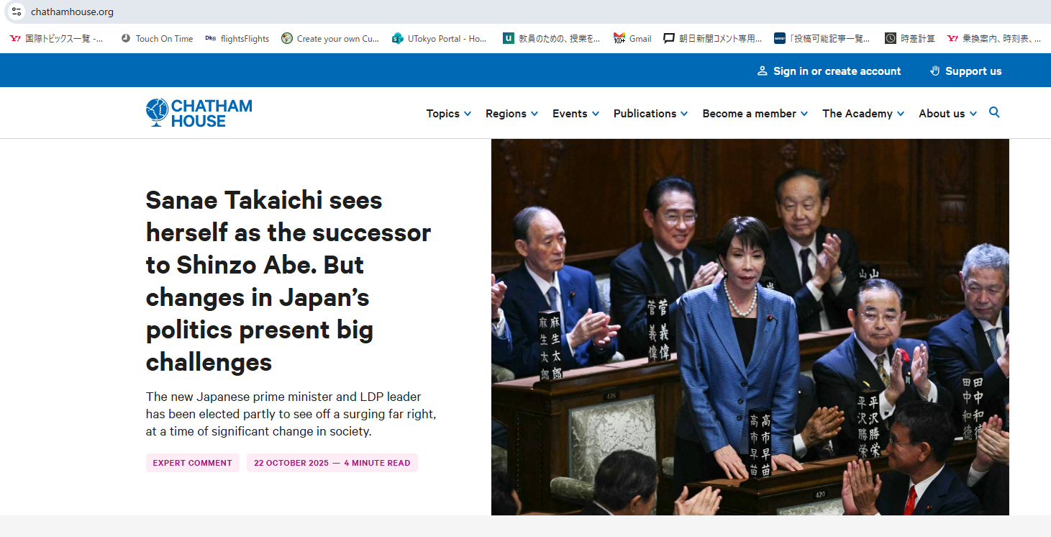The image size is (1051, 537).
Task: Expand the Publications dropdown menu
Action: (x=650, y=114)
